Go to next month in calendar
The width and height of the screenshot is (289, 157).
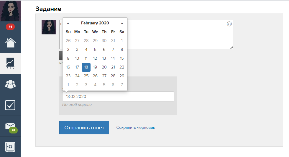(x=122, y=23)
